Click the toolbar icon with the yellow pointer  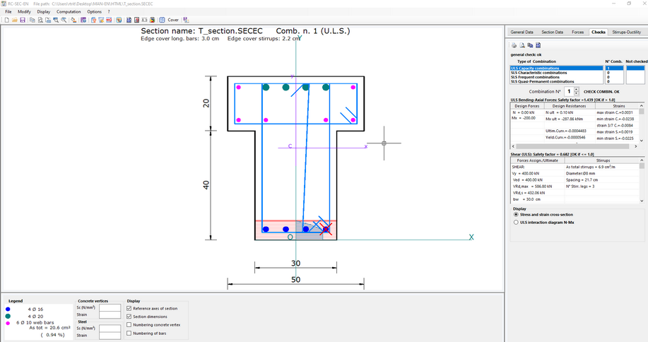pyautogui.click(x=101, y=20)
